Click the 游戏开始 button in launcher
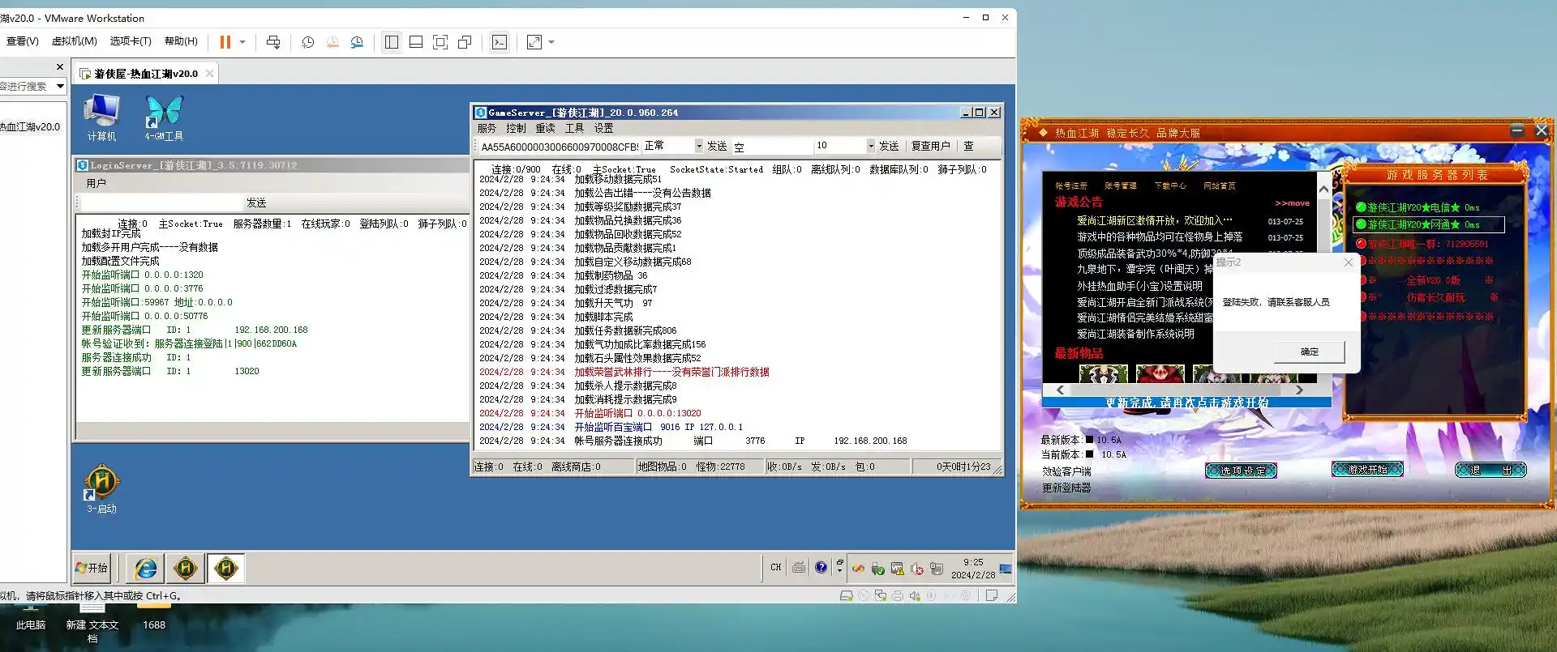This screenshot has height=652, width=1557. click(1366, 469)
